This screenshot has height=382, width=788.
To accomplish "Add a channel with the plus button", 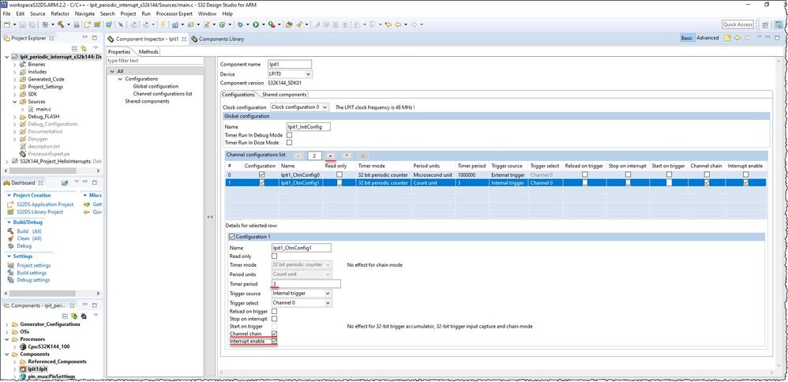I will pyautogui.click(x=330, y=155).
